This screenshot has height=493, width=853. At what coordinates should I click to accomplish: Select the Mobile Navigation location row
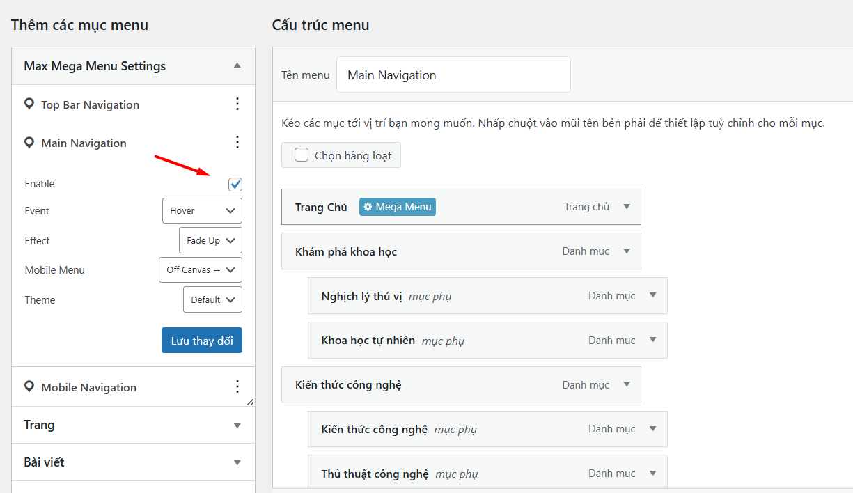pos(134,387)
